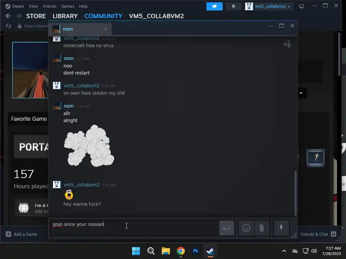Open the Help menu
The width and height of the screenshot is (346, 259).
point(83,6)
